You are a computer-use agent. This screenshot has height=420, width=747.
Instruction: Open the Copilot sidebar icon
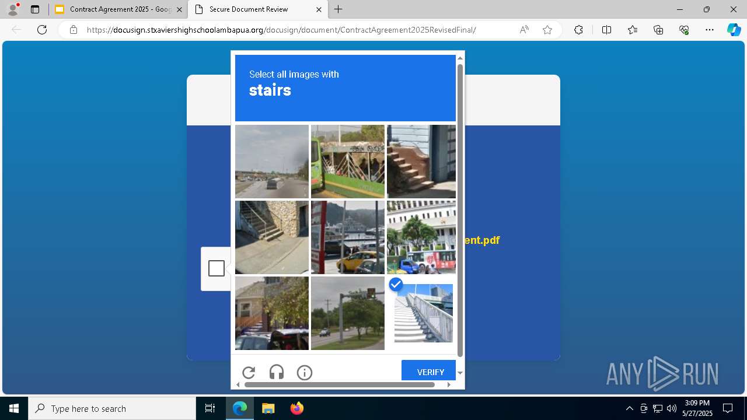[x=734, y=30]
